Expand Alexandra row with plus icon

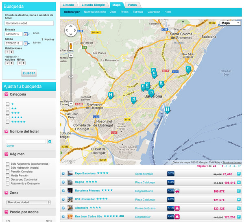click(x=239, y=208)
